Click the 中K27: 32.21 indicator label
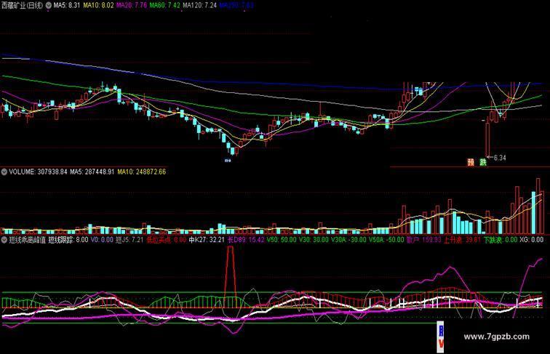550x354 pixels. pyautogui.click(x=207, y=240)
